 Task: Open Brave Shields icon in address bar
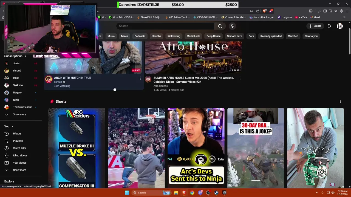[x=264, y=11]
